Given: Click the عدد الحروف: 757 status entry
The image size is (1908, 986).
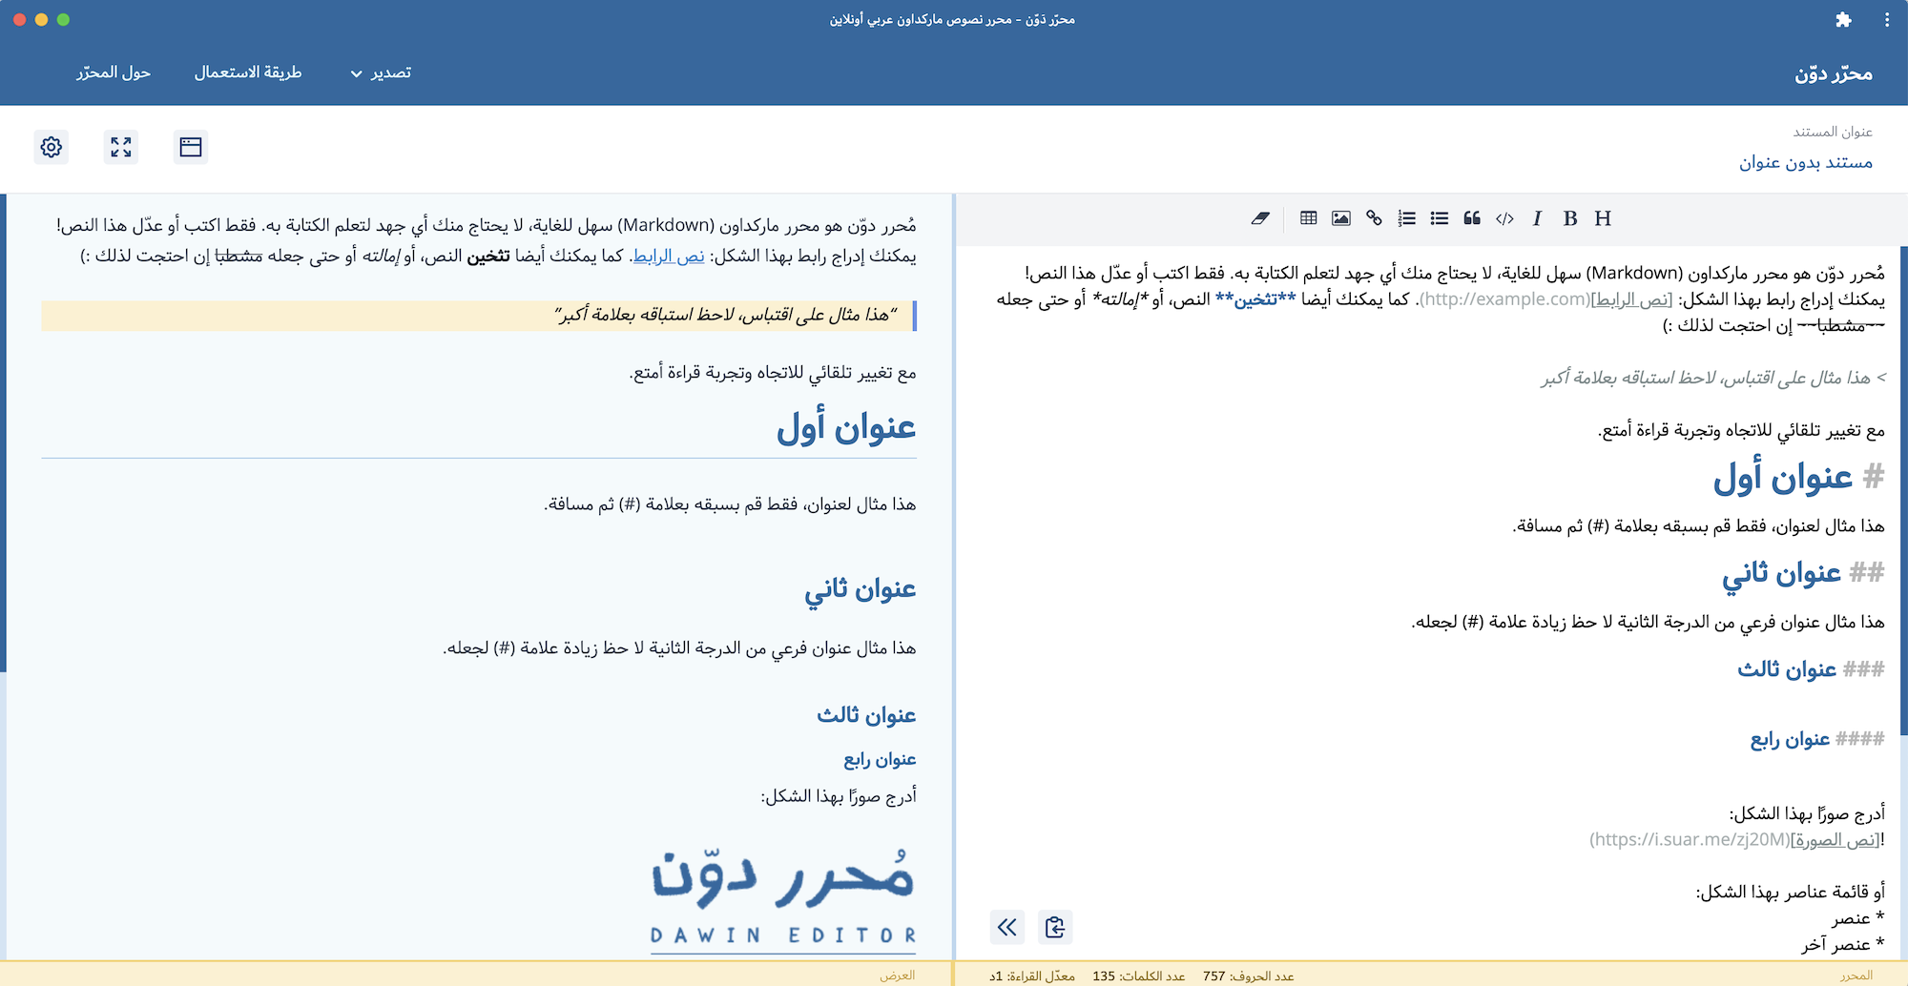Looking at the screenshot, I should coord(1249,976).
